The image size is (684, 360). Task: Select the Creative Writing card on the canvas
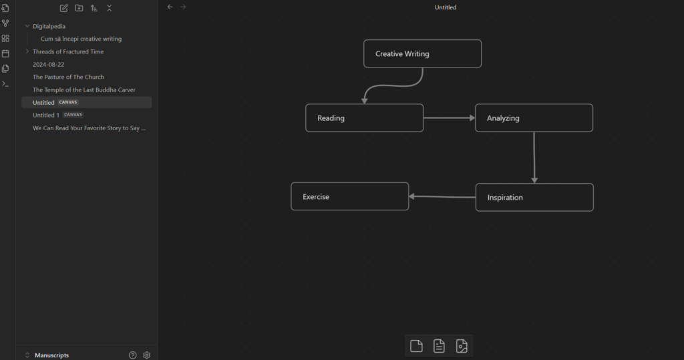click(x=422, y=53)
